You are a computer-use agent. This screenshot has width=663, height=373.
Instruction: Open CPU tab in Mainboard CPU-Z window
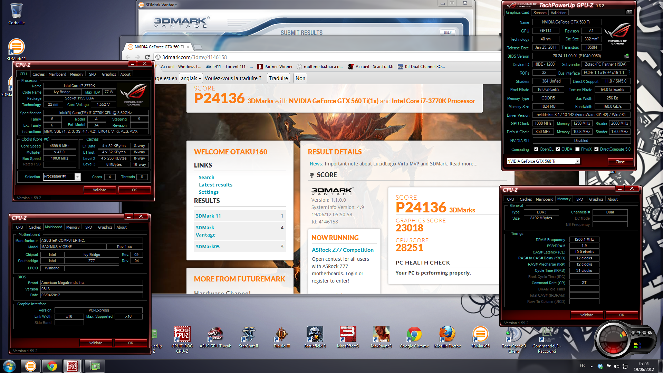point(19,227)
